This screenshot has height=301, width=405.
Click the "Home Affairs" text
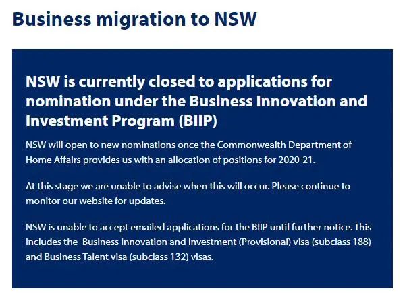pyautogui.click(x=53, y=160)
